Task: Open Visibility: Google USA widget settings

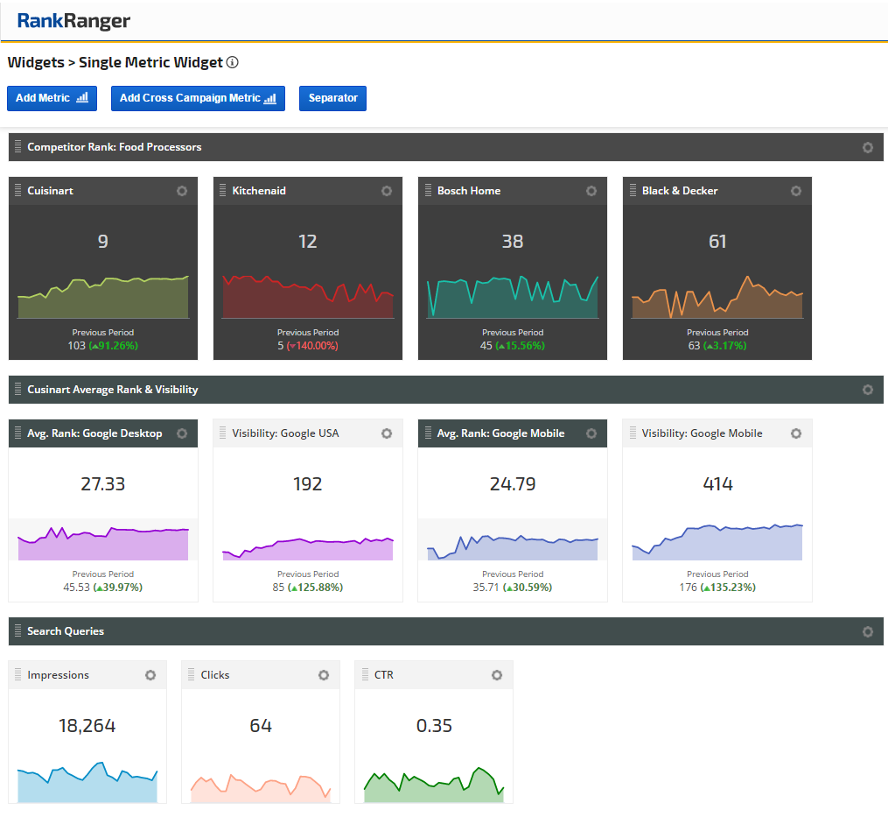Action: click(387, 433)
